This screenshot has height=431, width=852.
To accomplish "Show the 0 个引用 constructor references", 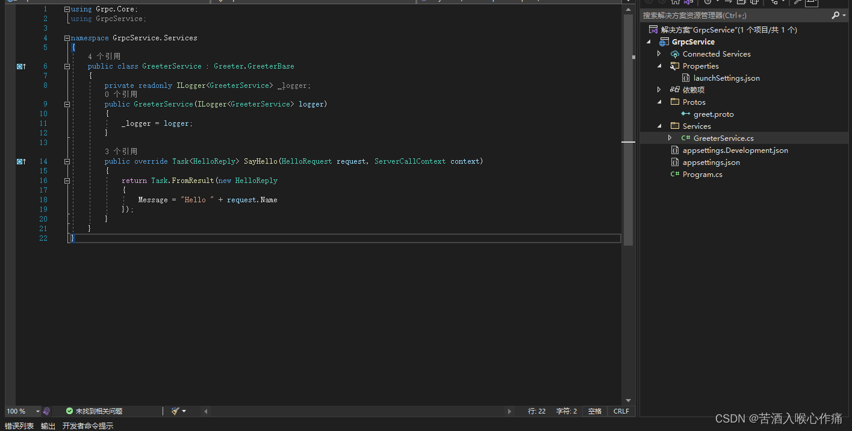I will click(121, 95).
